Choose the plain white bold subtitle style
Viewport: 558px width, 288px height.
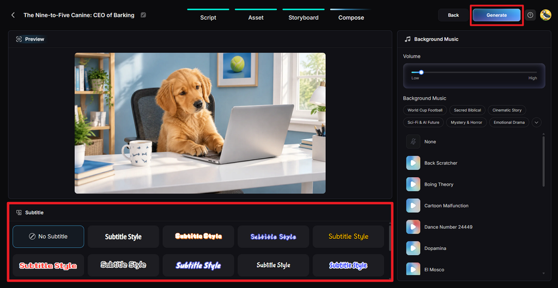123,236
